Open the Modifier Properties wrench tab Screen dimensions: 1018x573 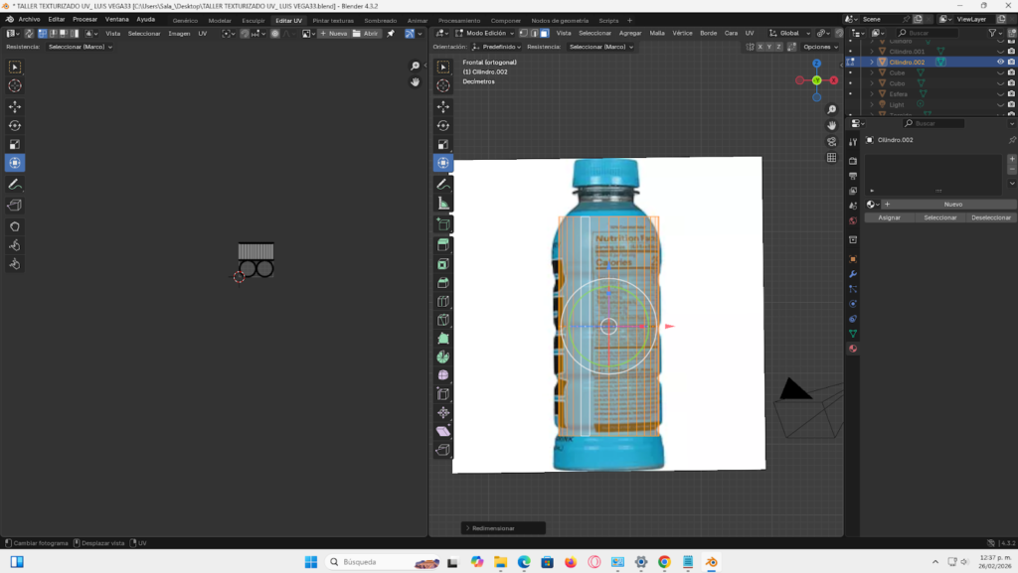click(853, 273)
